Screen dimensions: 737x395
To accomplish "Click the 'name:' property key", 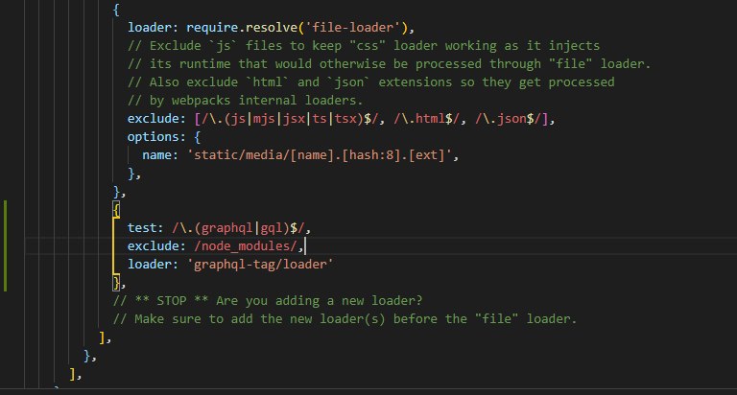I will pyautogui.click(x=160, y=155).
